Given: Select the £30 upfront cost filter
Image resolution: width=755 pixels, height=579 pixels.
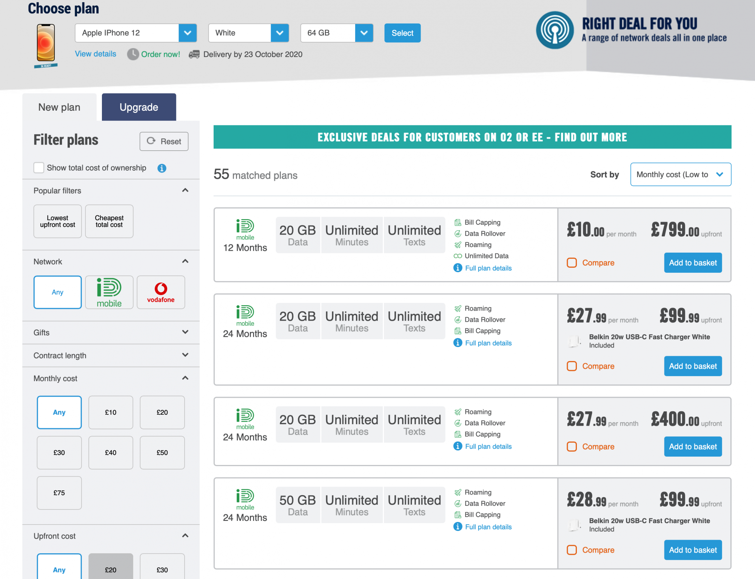Looking at the screenshot, I should (162, 567).
